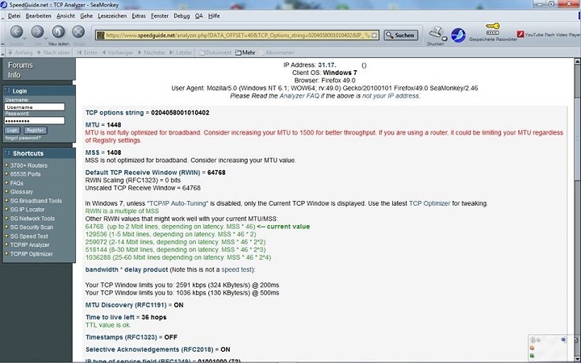581x363 pixels.
Task: Click Letzter in the navigation bar
Action: [x=182, y=52]
